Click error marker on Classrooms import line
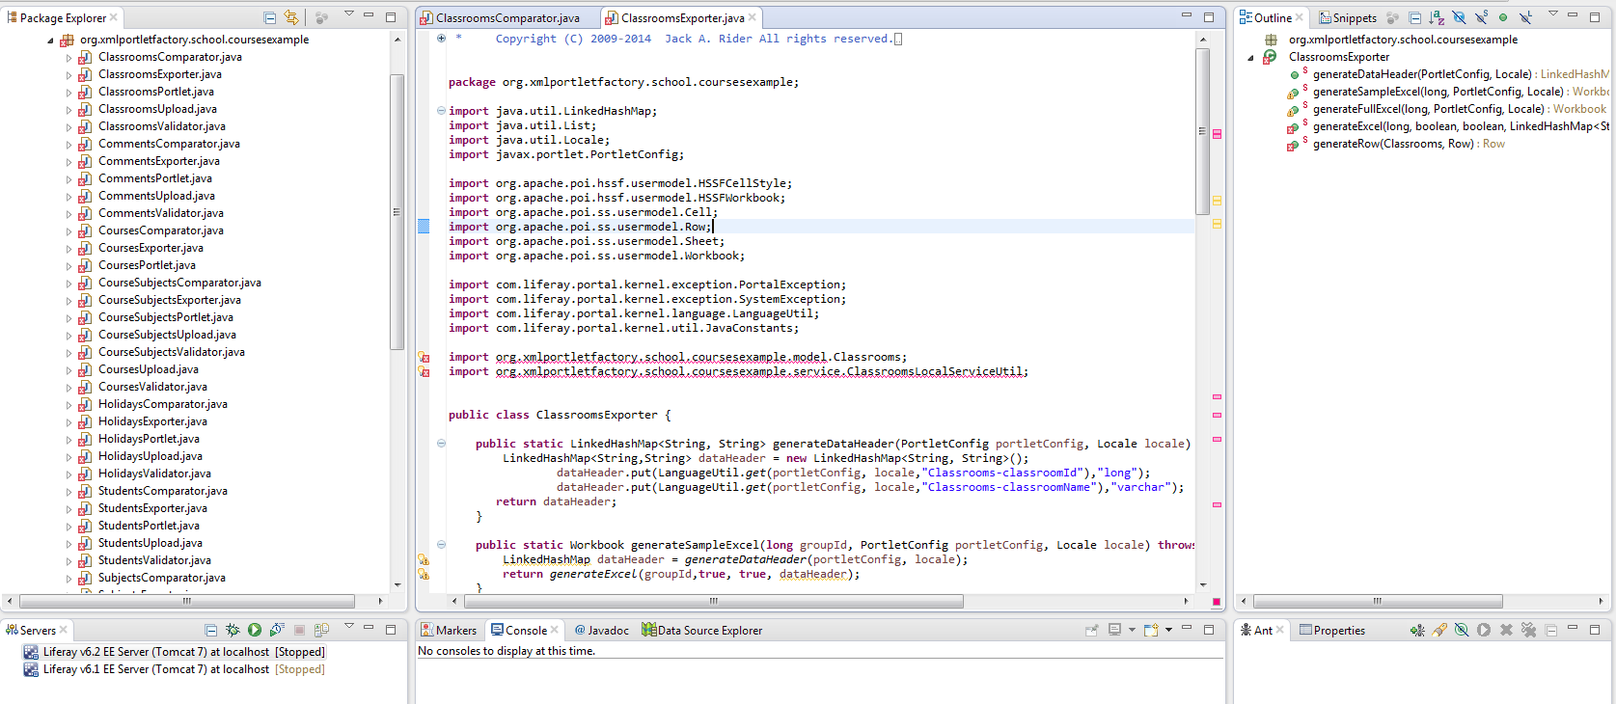The width and height of the screenshot is (1616, 704). (x=424, y=357)
